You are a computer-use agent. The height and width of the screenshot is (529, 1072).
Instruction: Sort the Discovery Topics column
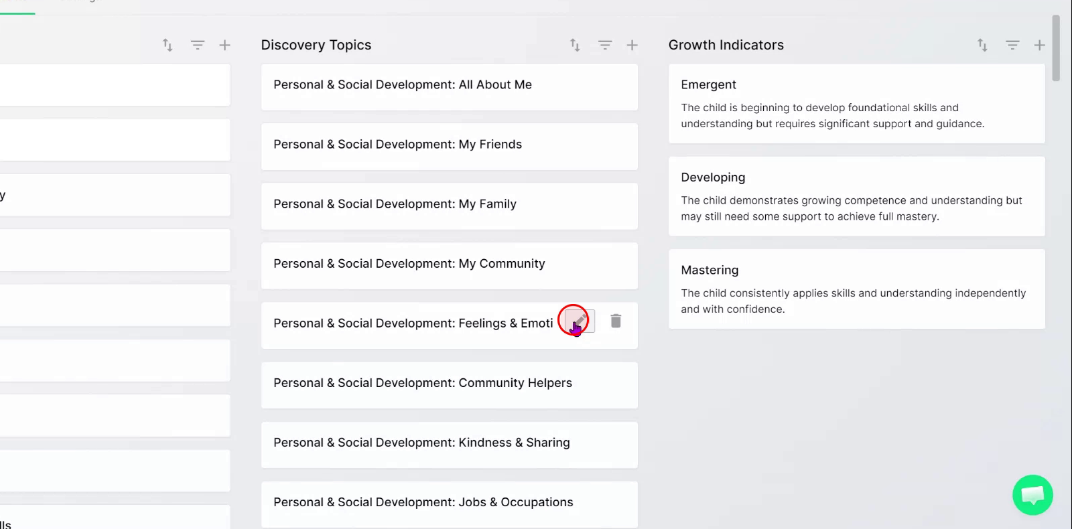[575, 45]
